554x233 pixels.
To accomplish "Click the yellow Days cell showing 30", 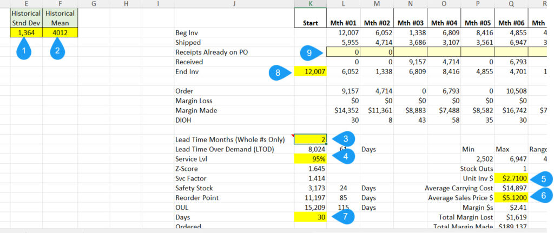I will pyautogui.click(x=310, y=217).
